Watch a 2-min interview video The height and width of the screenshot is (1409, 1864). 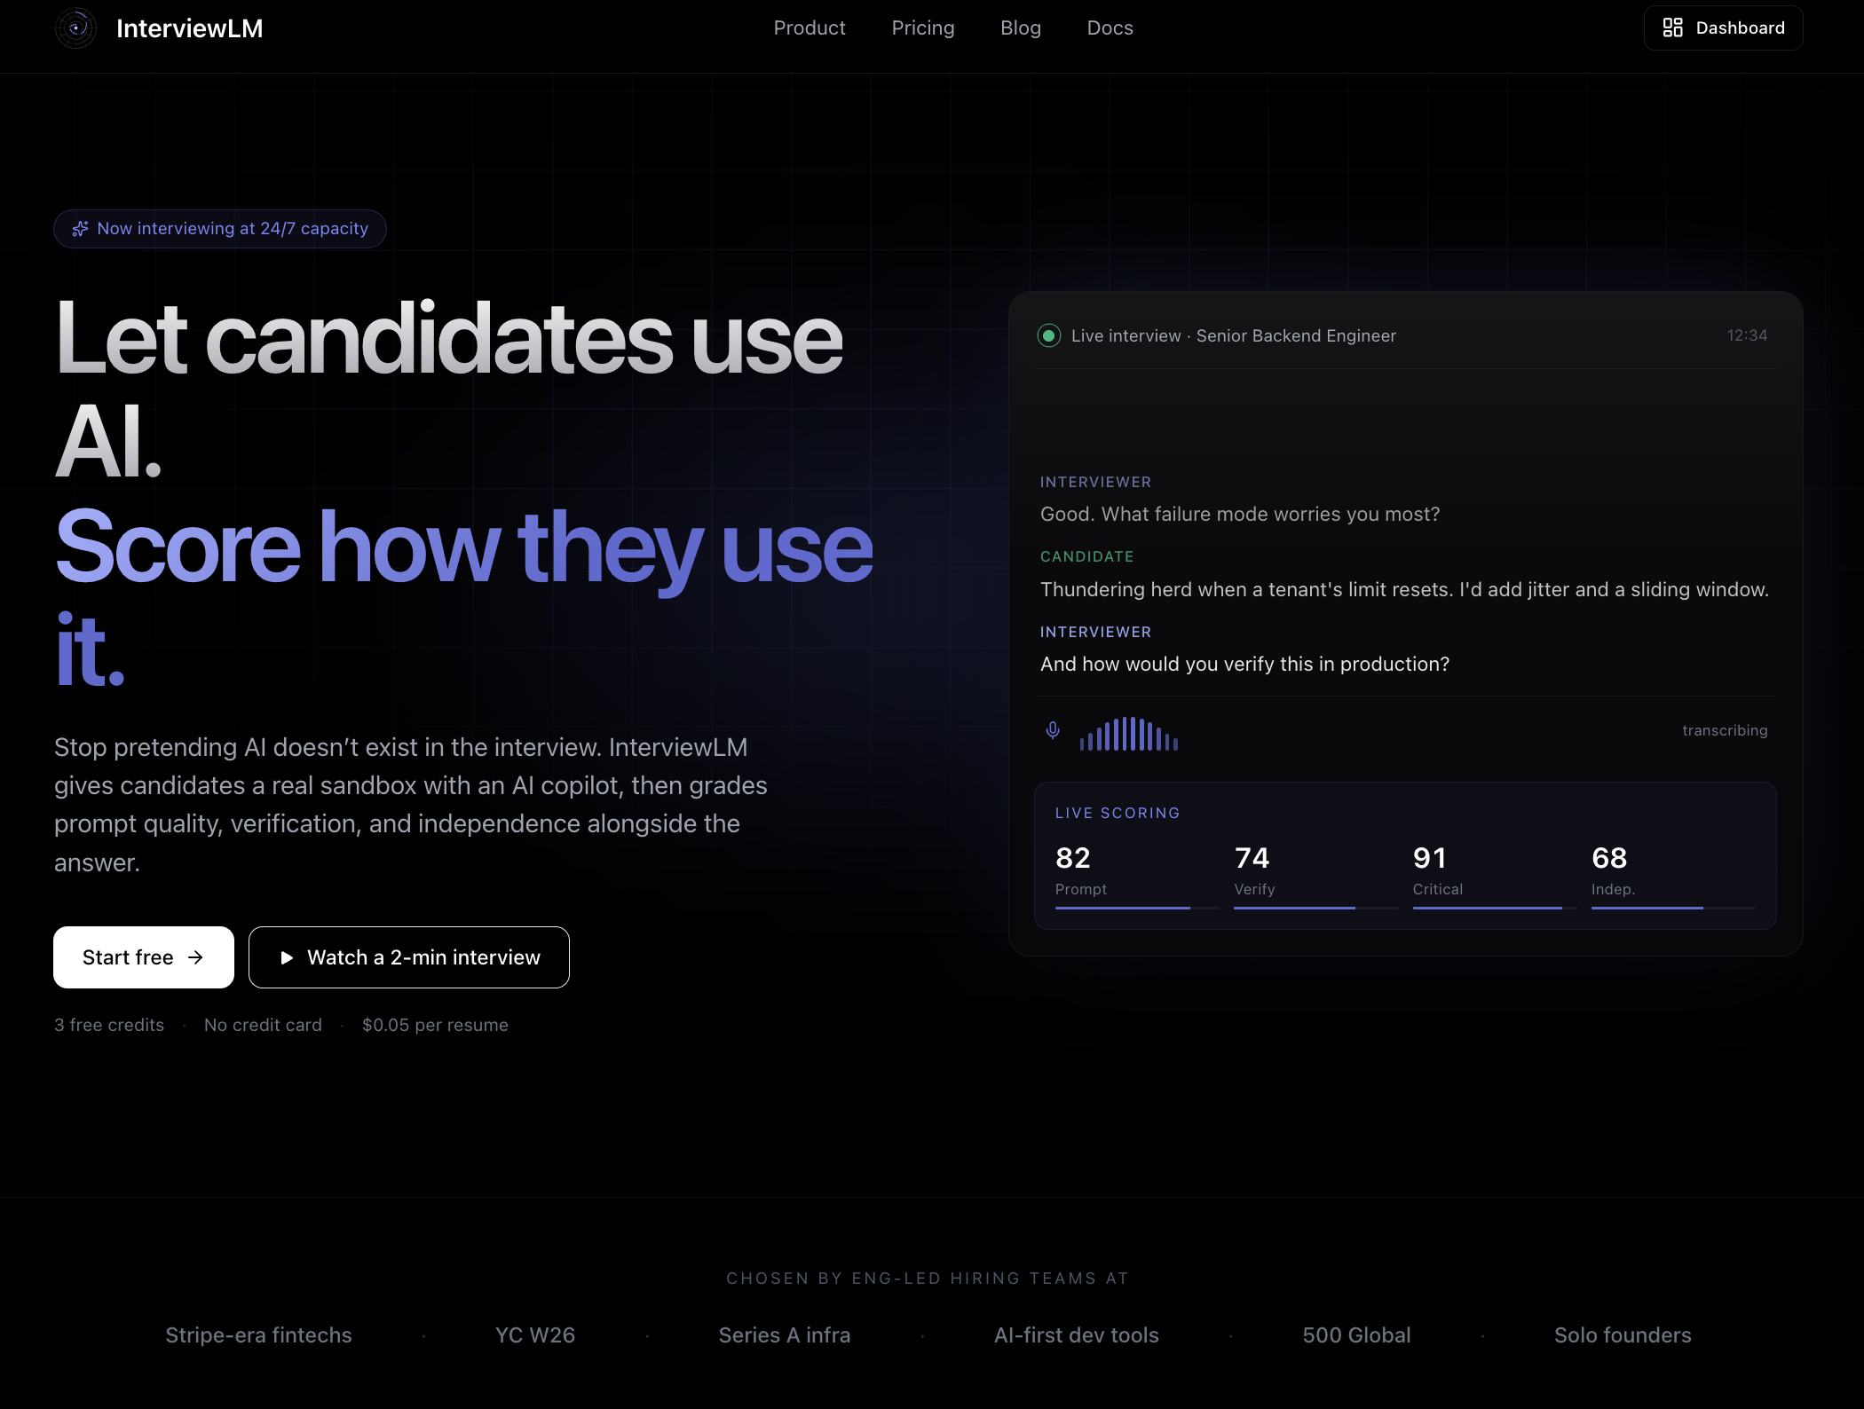click(x=409, y=957)
